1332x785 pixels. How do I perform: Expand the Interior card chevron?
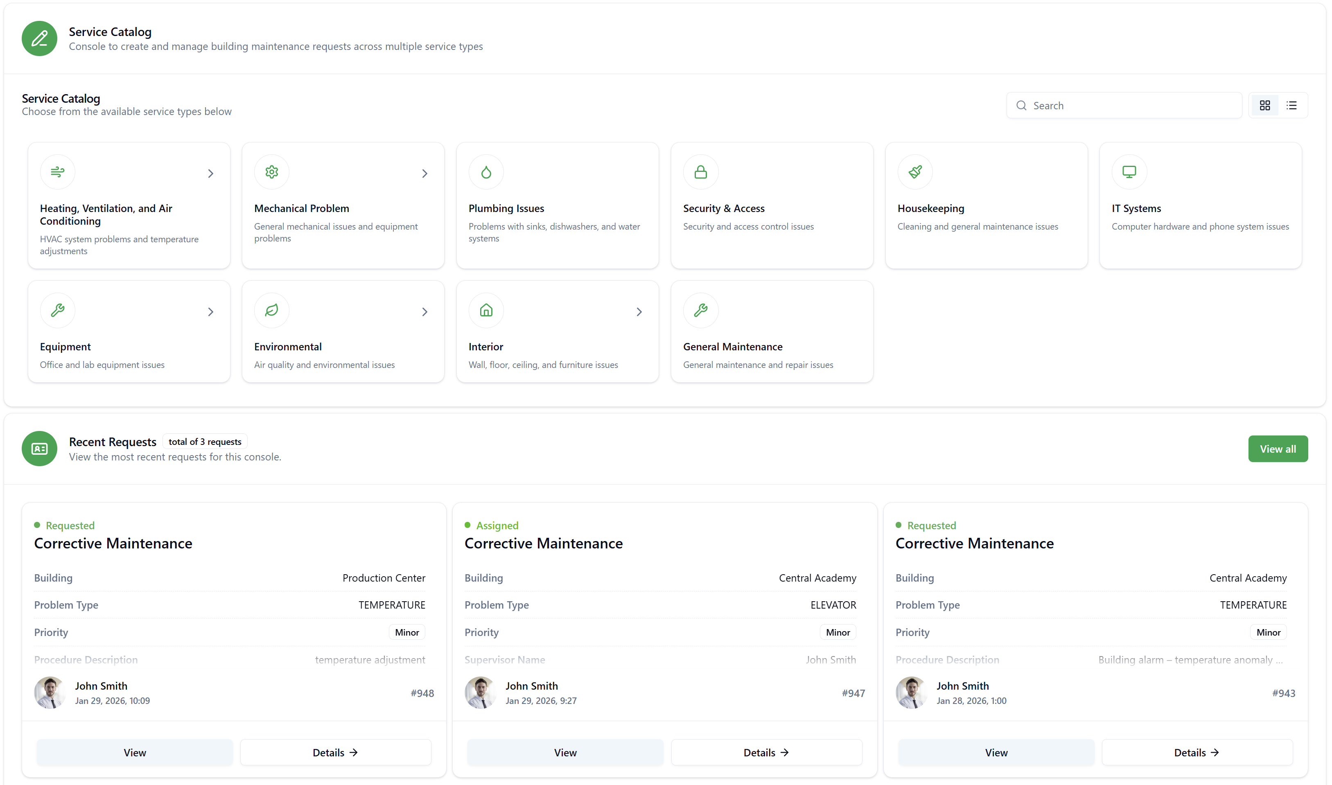click(x=639, y=312)
